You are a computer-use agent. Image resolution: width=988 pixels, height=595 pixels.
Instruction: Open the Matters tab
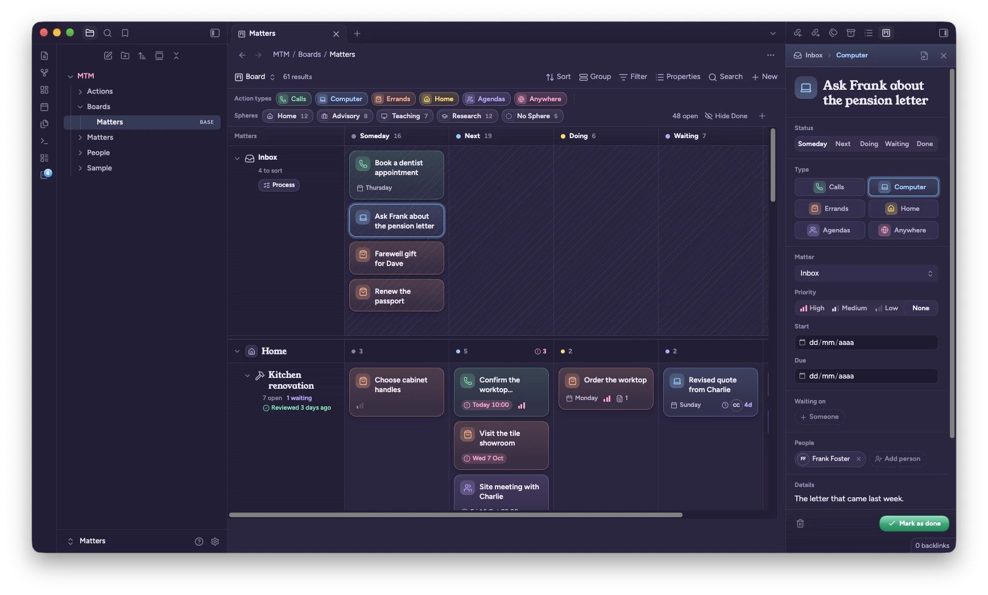[x=288, y=34]
